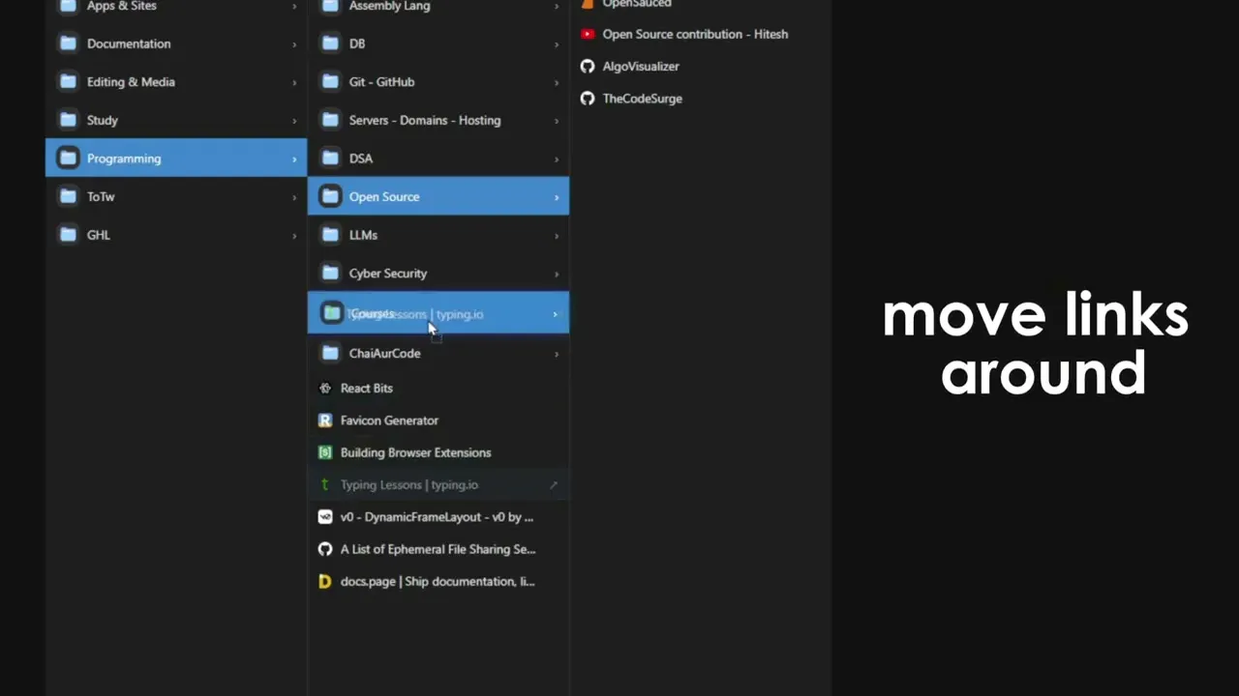Click the folder icon of Cyber Security
Viewport: 1239px width, 696px height.
pos(330,274)
